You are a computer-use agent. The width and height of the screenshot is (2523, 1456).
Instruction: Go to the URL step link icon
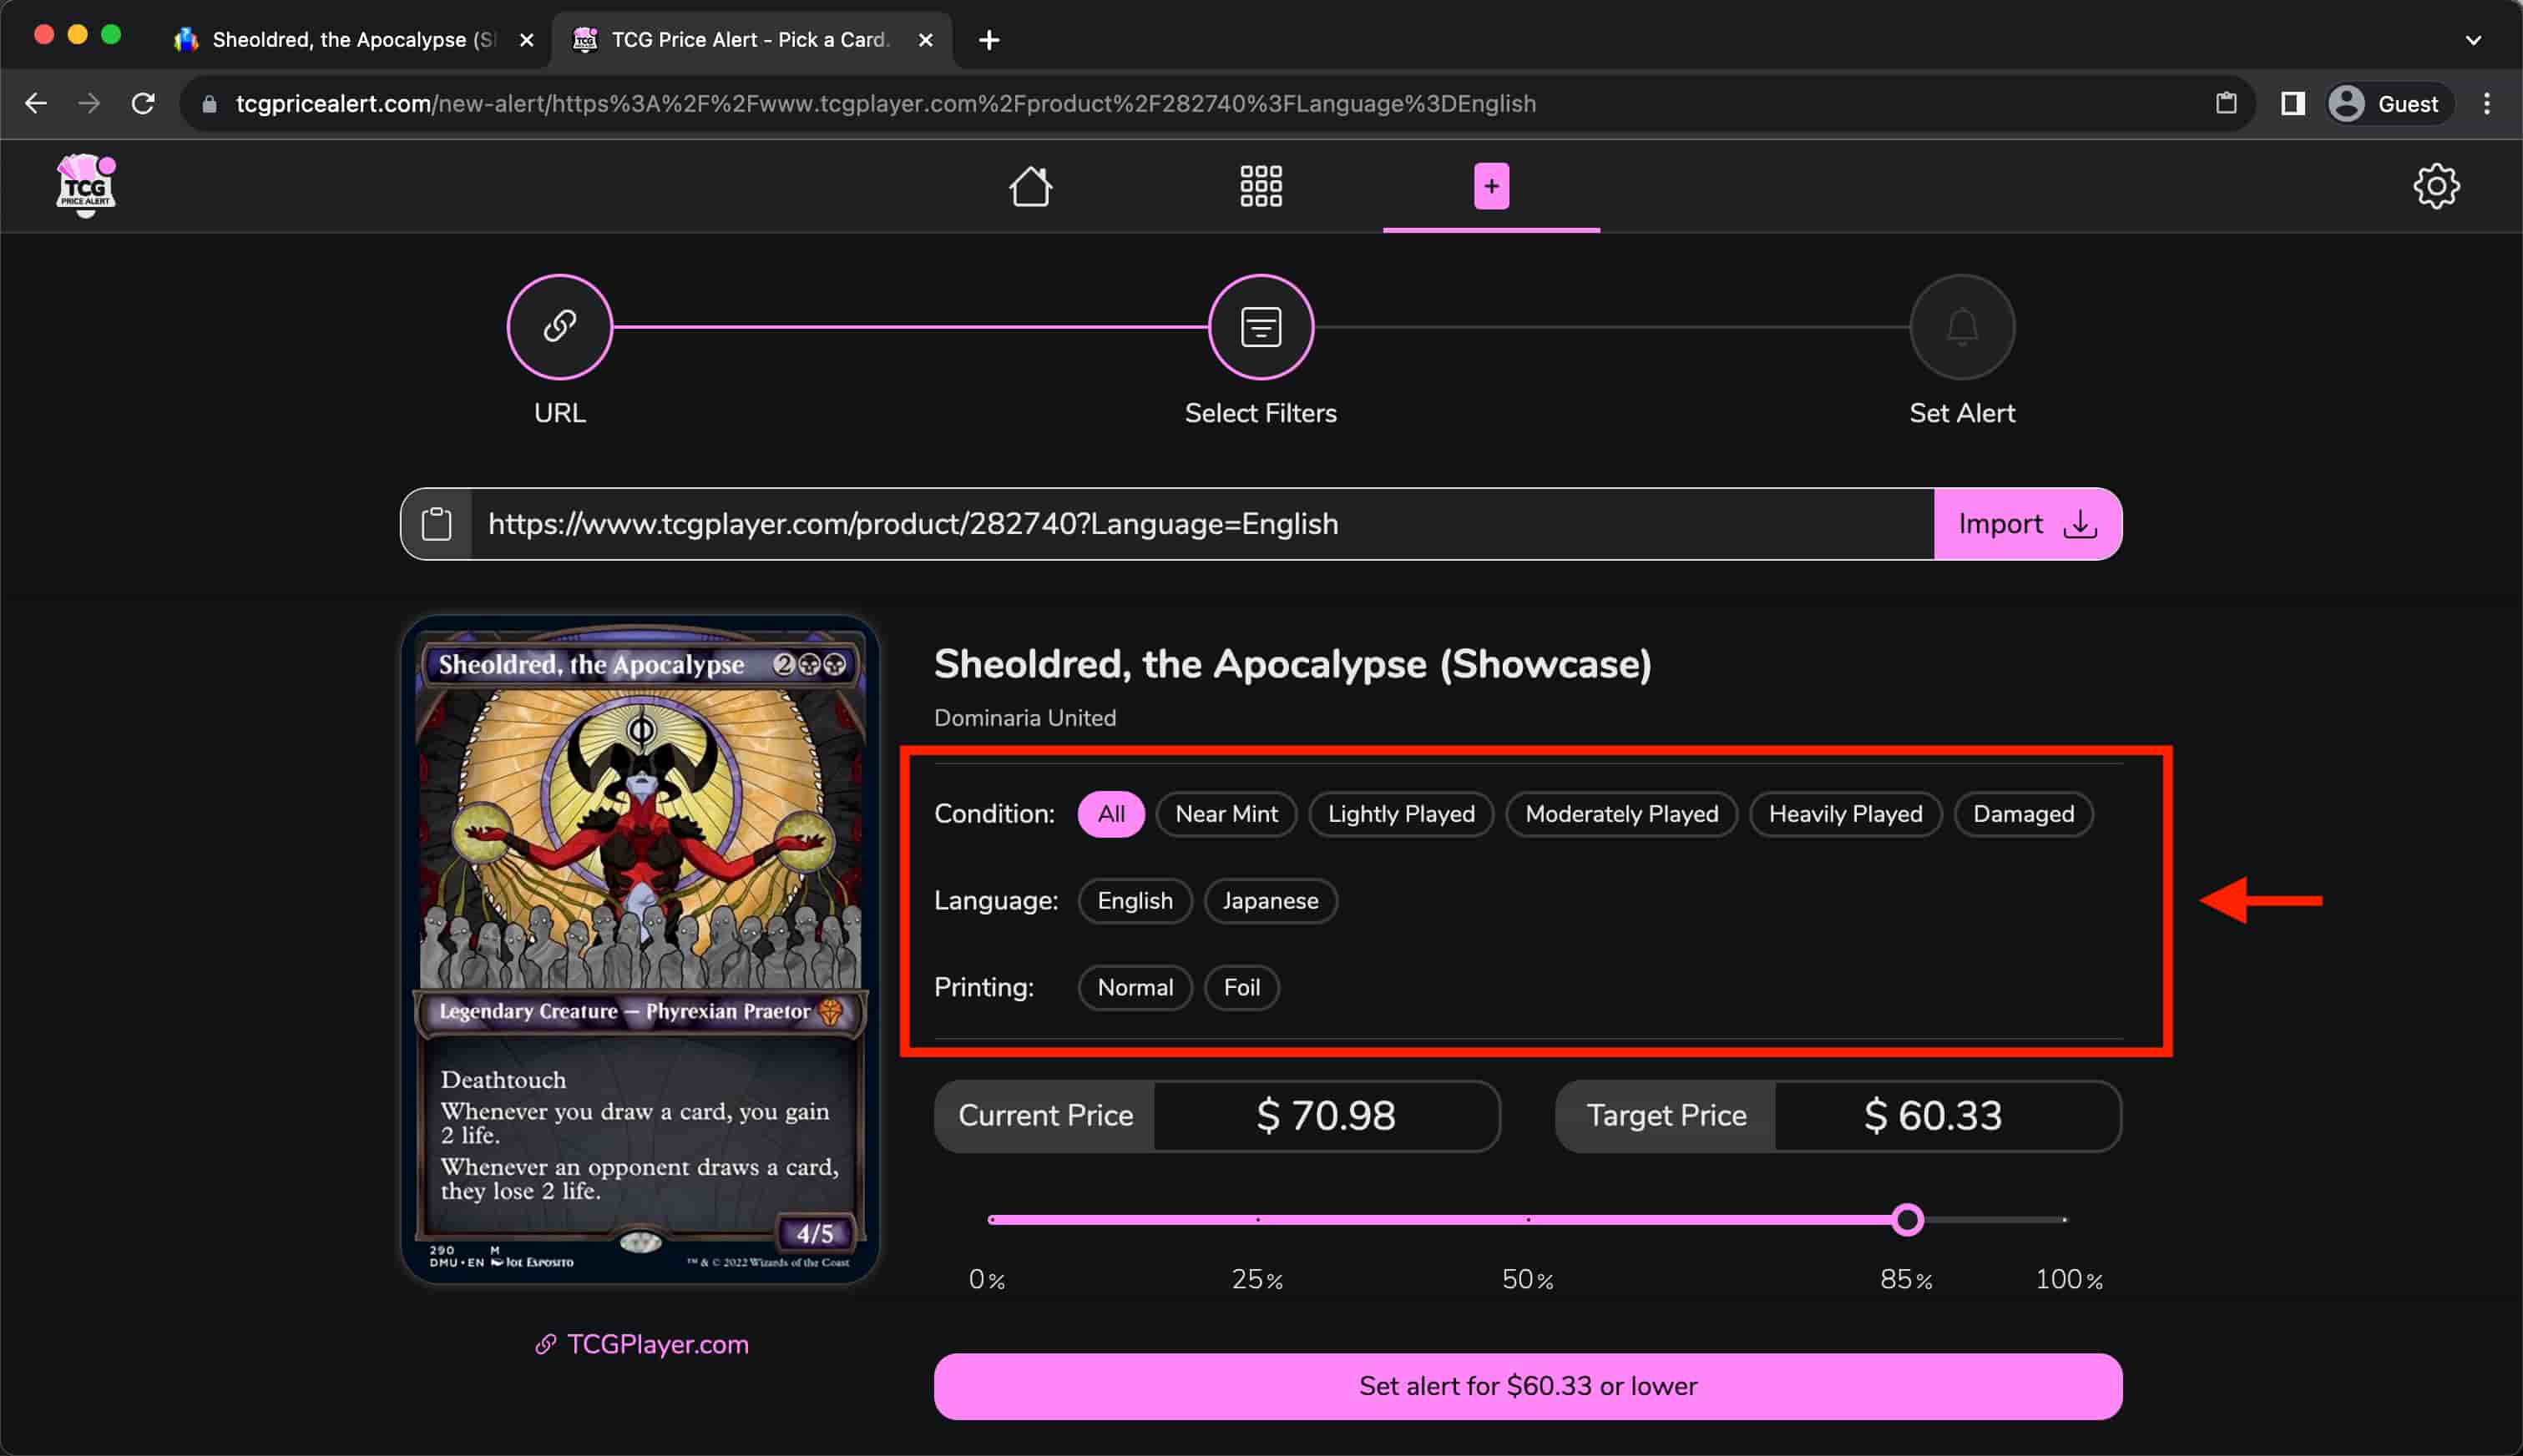[x=559, y=326]
